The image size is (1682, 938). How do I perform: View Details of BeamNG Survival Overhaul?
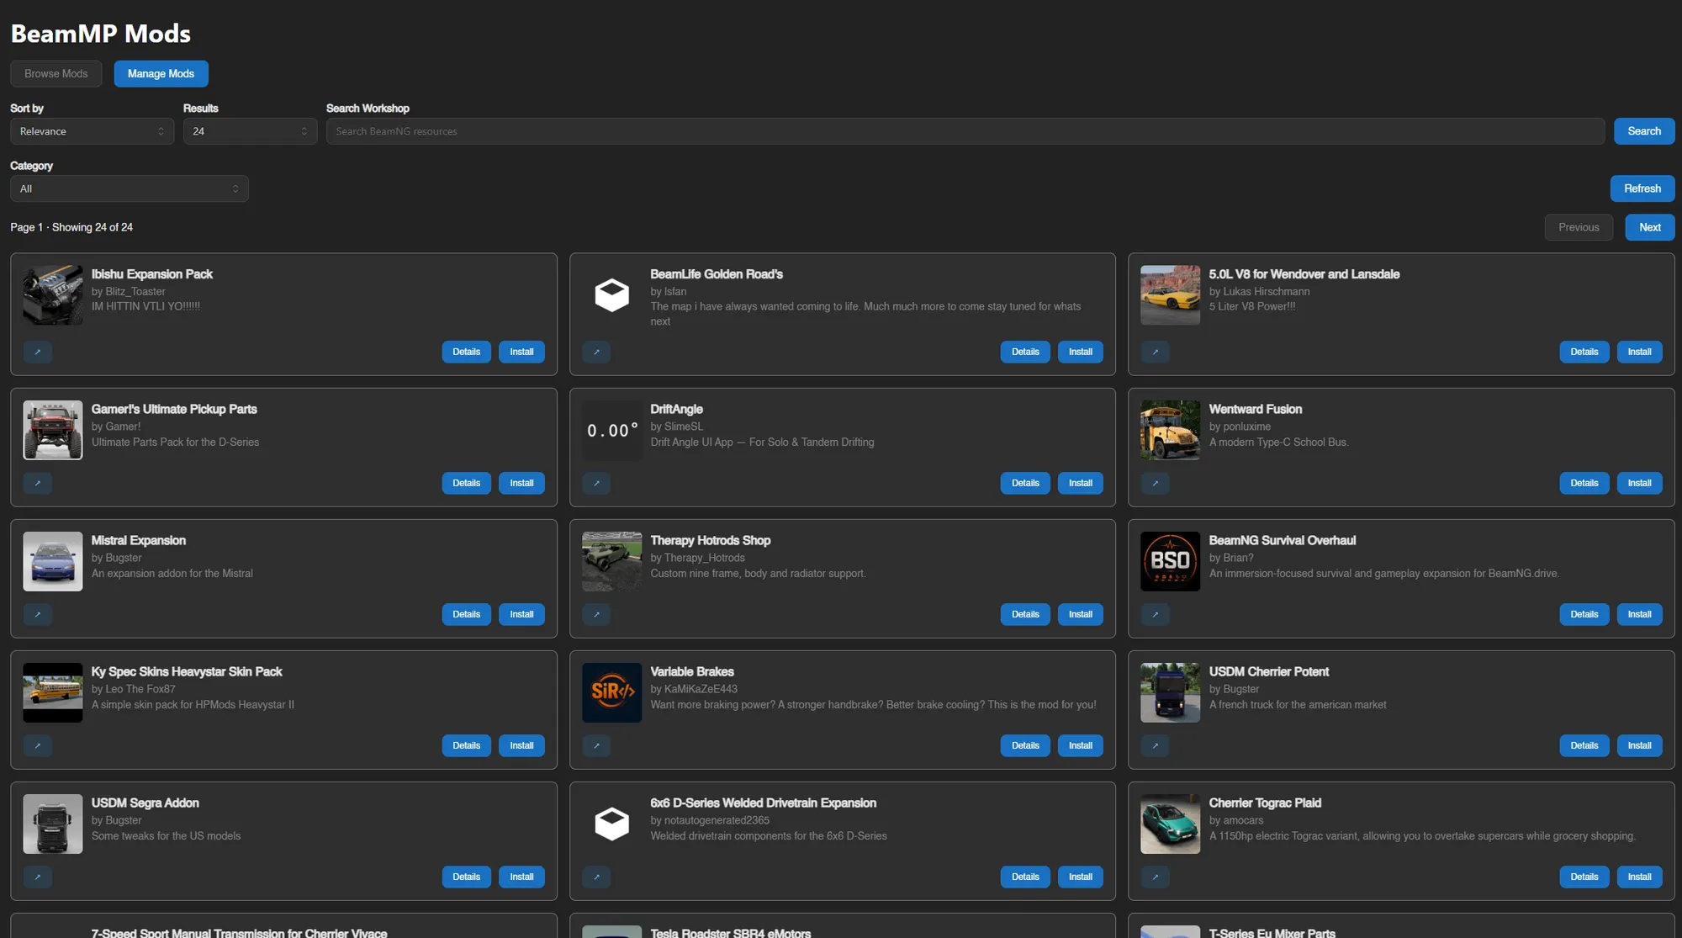click(x=1584, y=614)
